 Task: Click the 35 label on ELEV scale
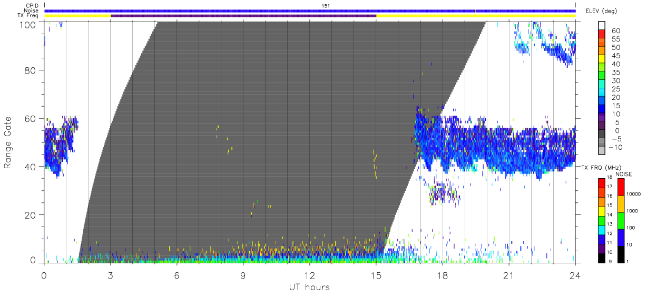615,73
